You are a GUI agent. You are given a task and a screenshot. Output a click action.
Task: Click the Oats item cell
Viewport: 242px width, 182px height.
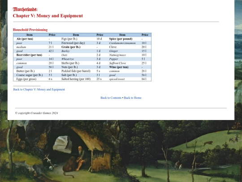(64, 55)
